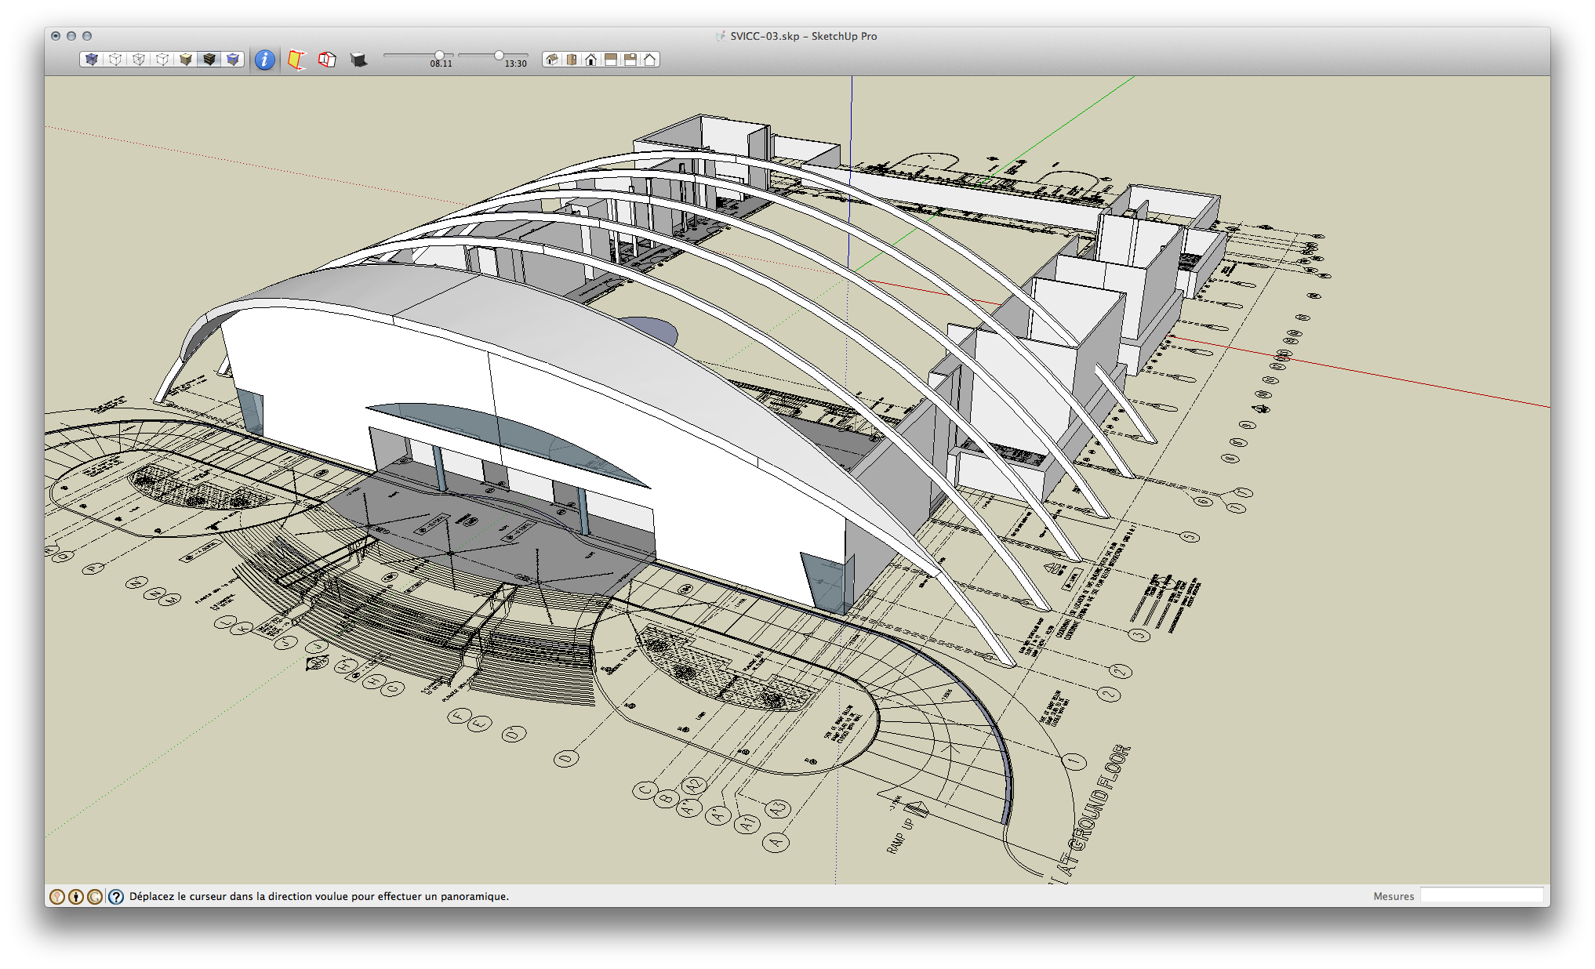
Task: Switch to Iso standard view
Action: (x=552, y=60)
